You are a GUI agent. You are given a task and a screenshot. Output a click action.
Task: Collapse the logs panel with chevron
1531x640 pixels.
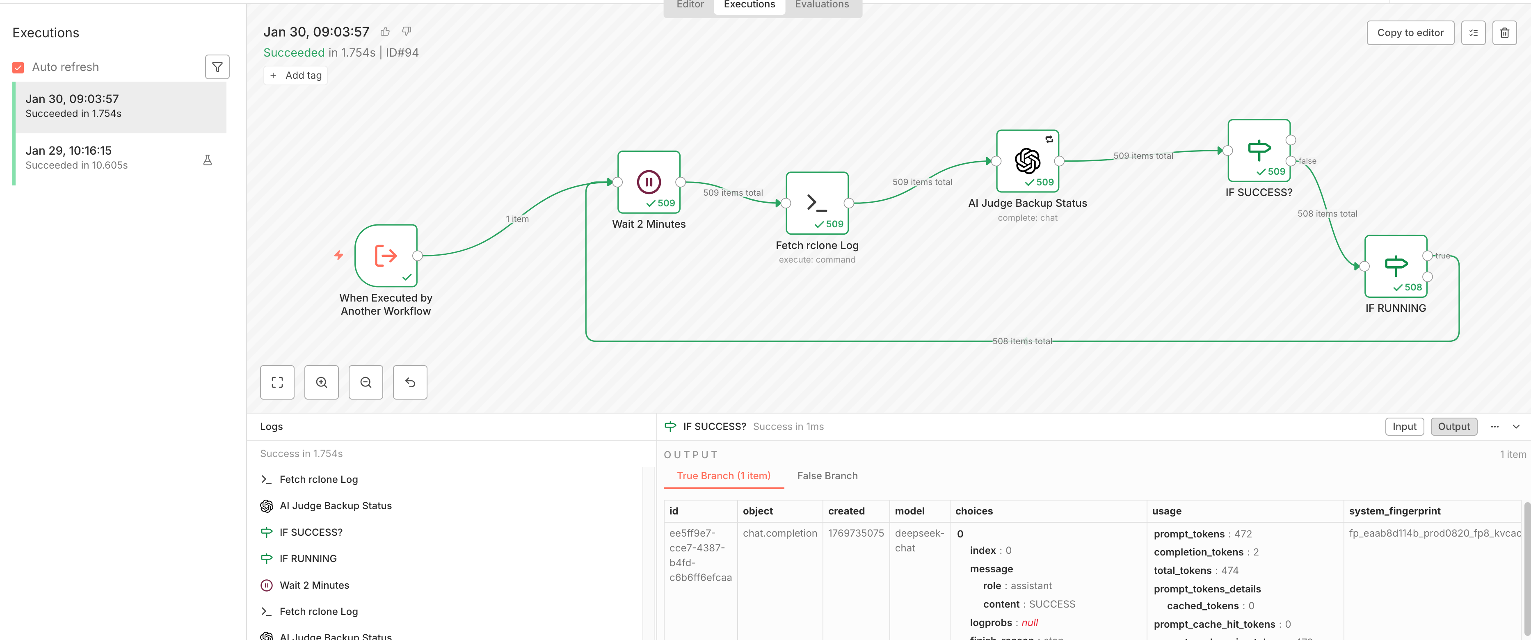[x=1515, y=426]
